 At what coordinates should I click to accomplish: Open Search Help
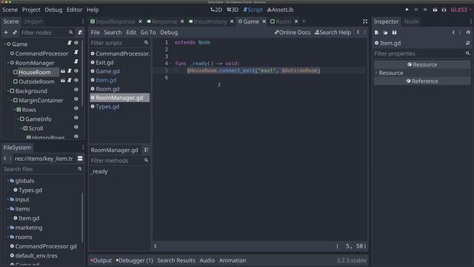tap(333, 33)
